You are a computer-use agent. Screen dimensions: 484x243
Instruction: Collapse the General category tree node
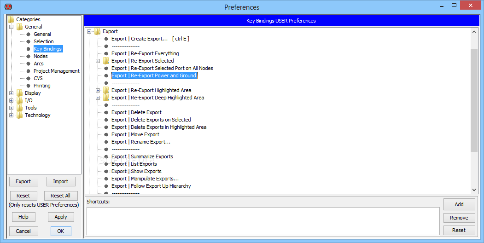tap(11, 27)
